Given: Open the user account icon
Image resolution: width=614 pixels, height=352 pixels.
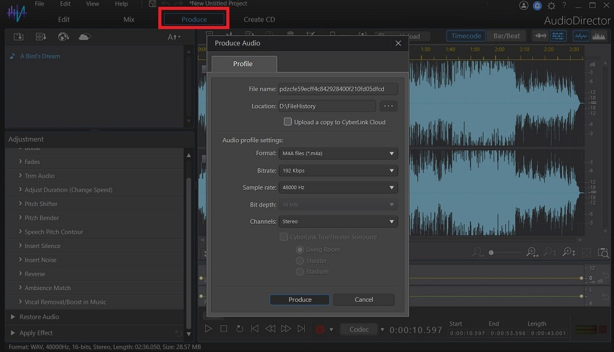Looking at the screenshot, I should (x=524, y=6).
